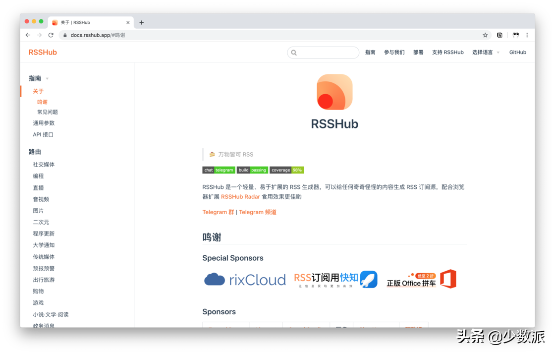
Task: Click the Sponsors heading
Action: pyautogui.click(x=219, y=312)
